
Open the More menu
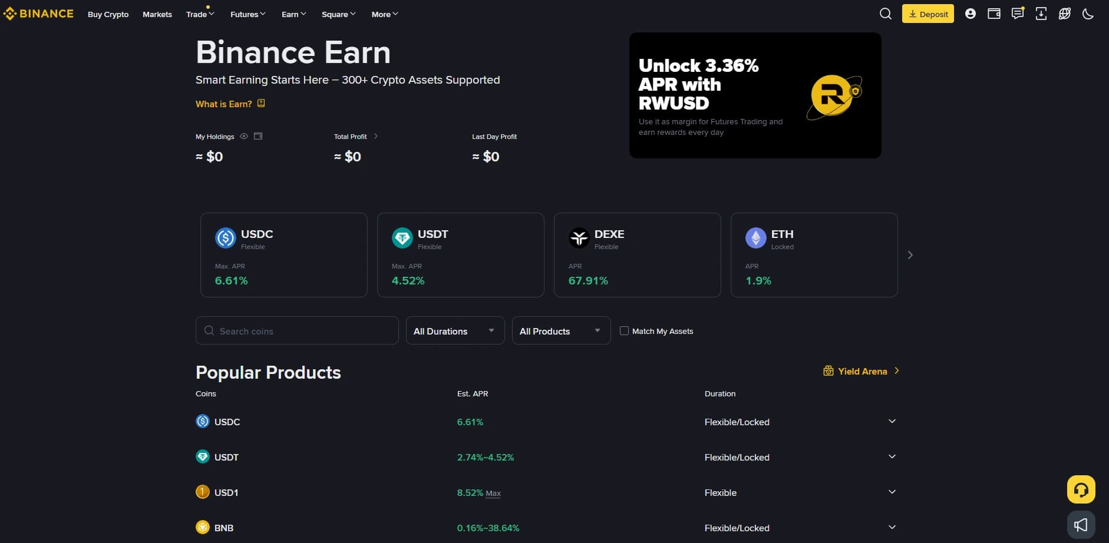pyautogui.click(x=385, y=14)
